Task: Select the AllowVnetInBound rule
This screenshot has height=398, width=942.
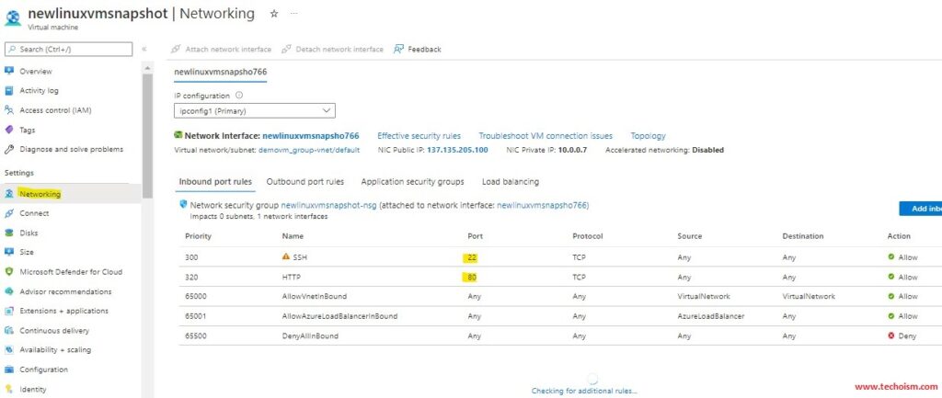Action: tap(315, 296)
